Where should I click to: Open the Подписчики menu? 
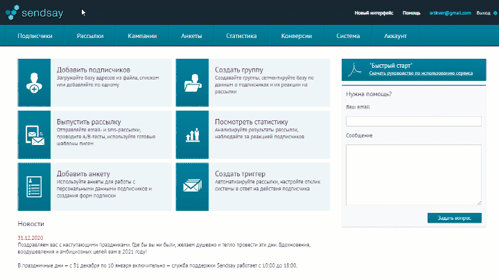coord(35,36)
